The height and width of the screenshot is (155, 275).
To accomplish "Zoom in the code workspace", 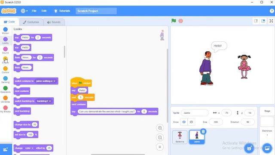I will click(160, 128).
